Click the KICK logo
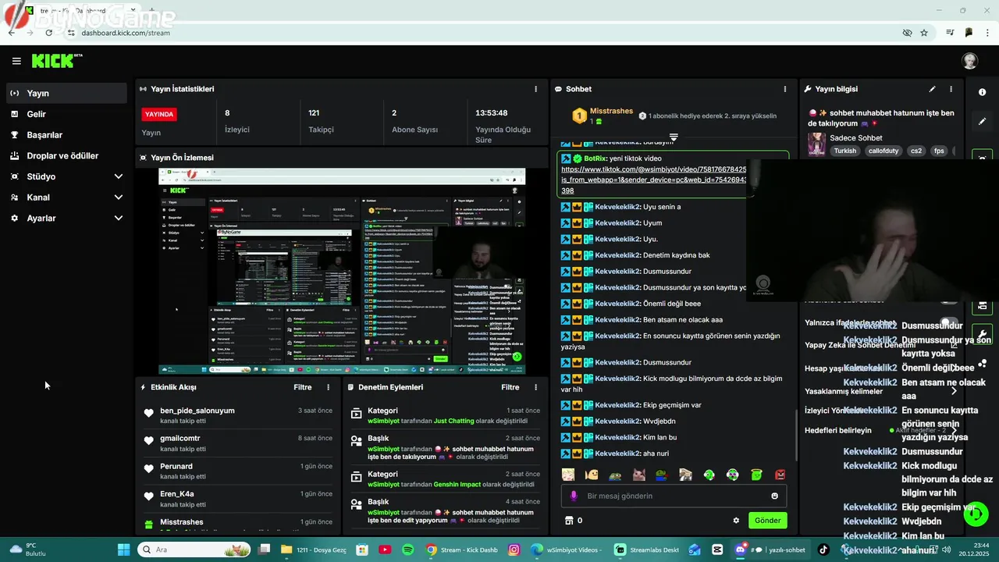Screen dimensions: 999x562 coord(56,61)
